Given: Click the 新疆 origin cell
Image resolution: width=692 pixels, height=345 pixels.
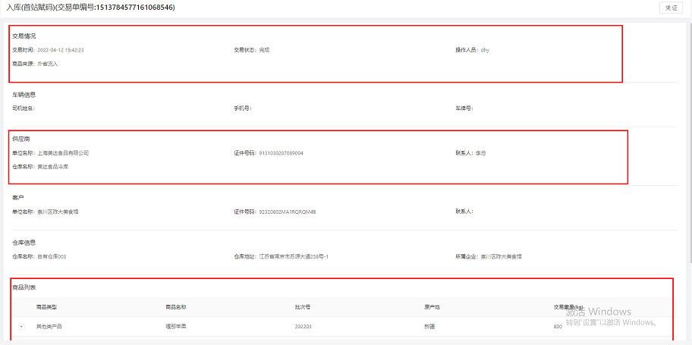Looking at the screenshot, I should [429, 326].
